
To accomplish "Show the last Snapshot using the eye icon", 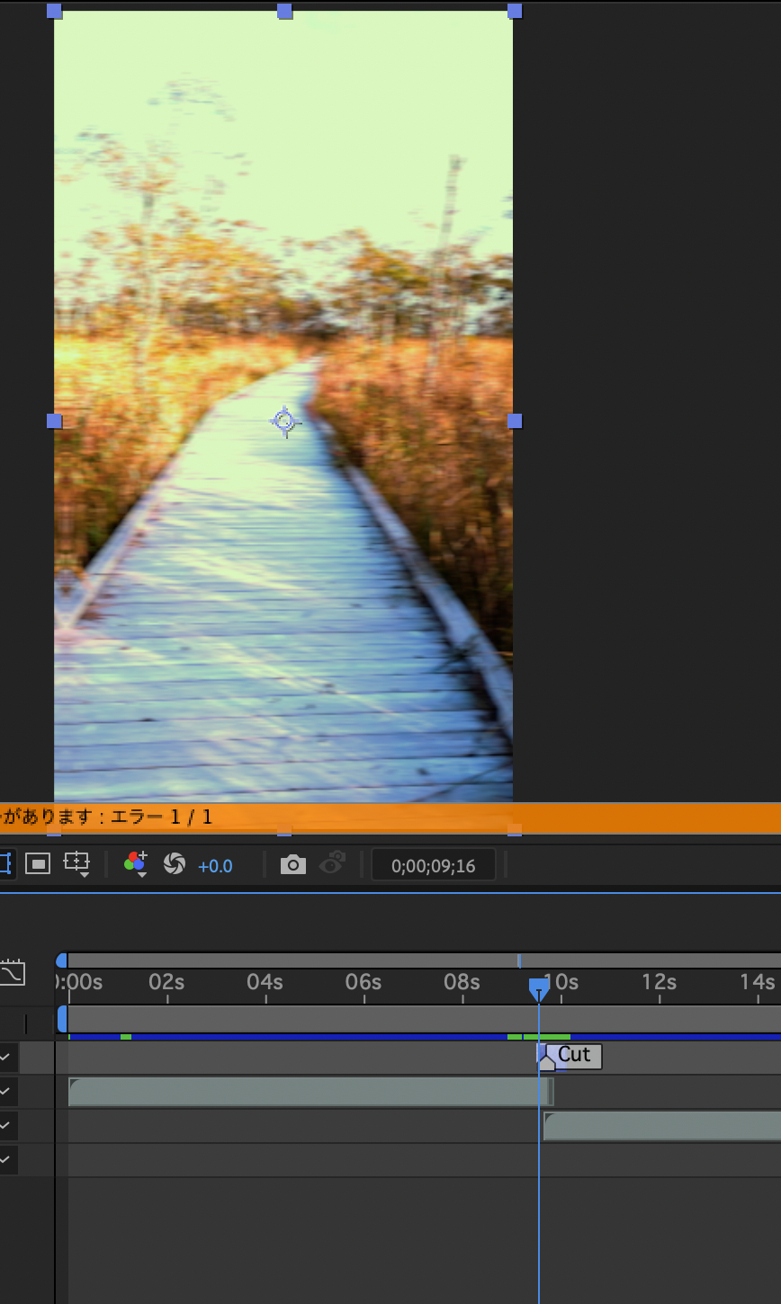I will coord(332,863).
